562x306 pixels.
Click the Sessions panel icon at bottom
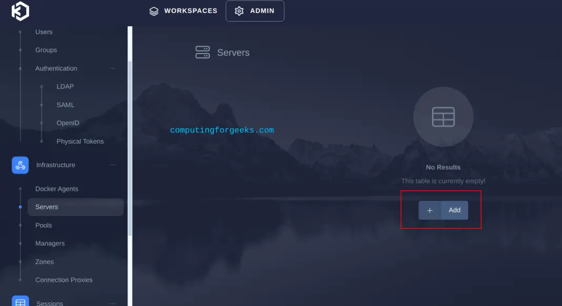20,302
